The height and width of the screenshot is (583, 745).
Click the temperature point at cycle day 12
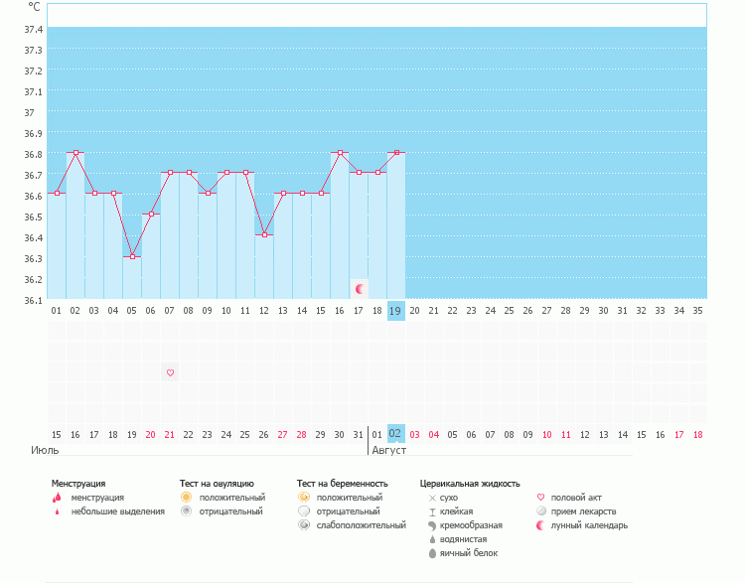tap(264, 235)
